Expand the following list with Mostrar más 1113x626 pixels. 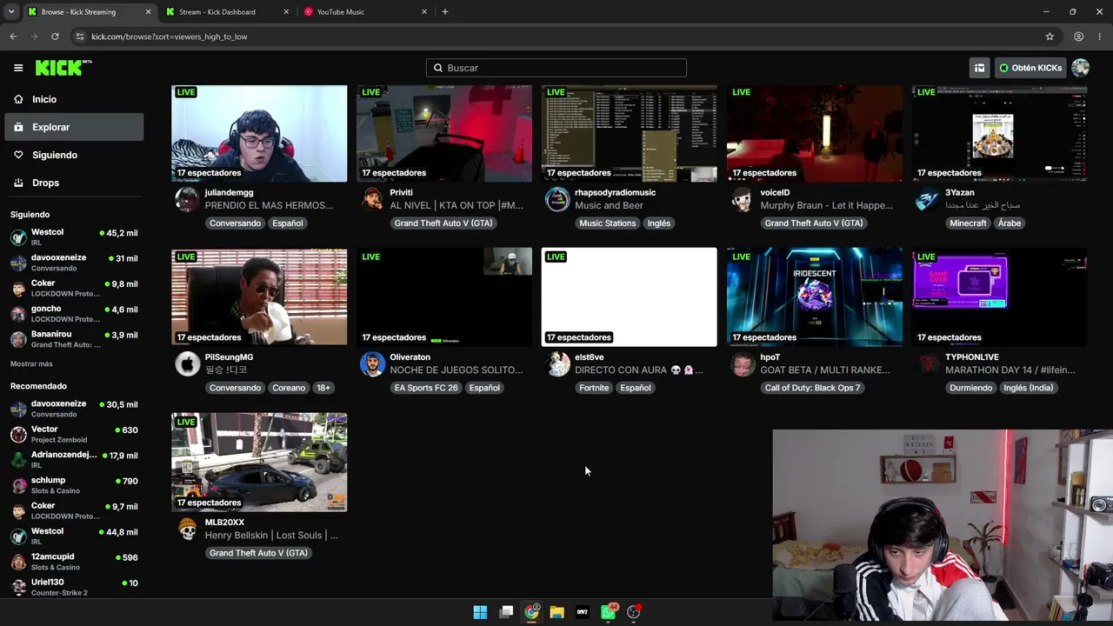(x=31, y=363)
